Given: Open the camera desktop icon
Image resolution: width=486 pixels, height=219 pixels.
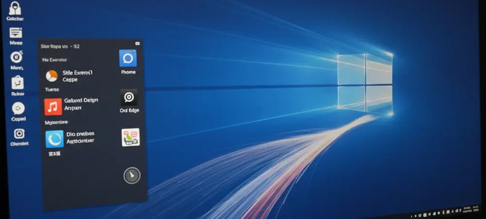Looking at the screenshot, I should (19, 133).
